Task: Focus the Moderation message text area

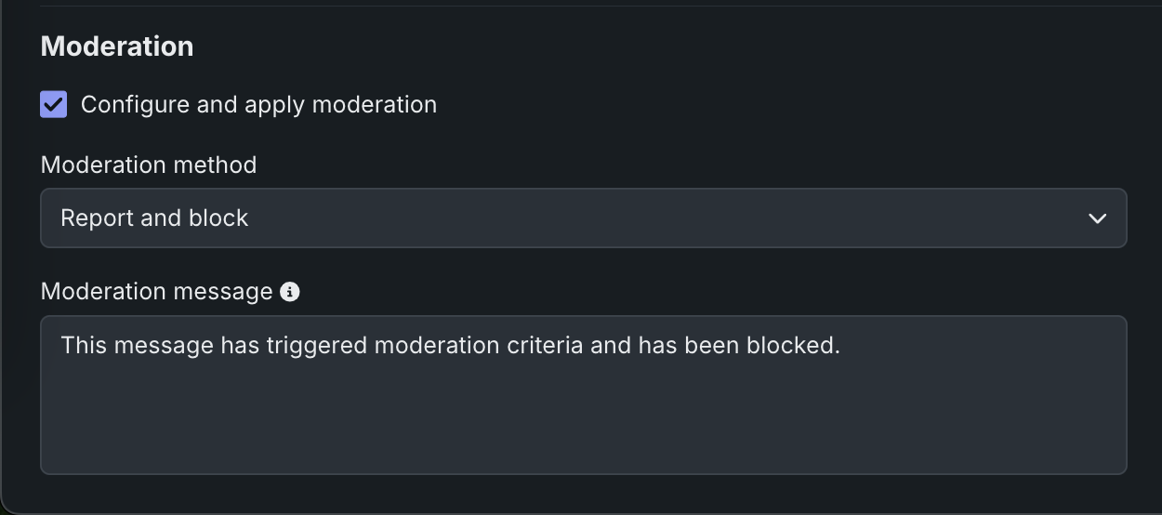Action: tap(583, 409)
